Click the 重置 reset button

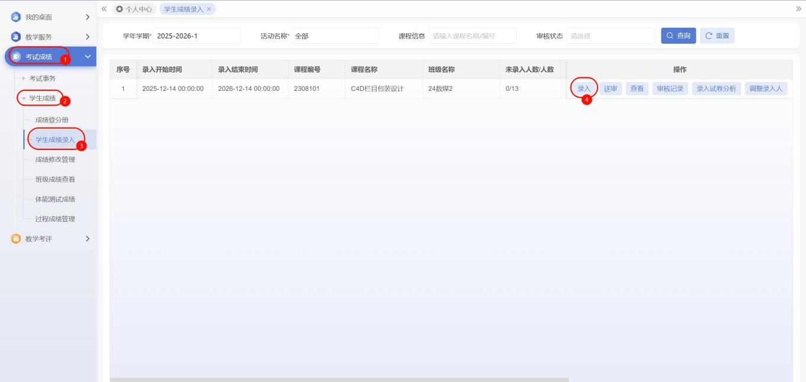pos(717,36)
